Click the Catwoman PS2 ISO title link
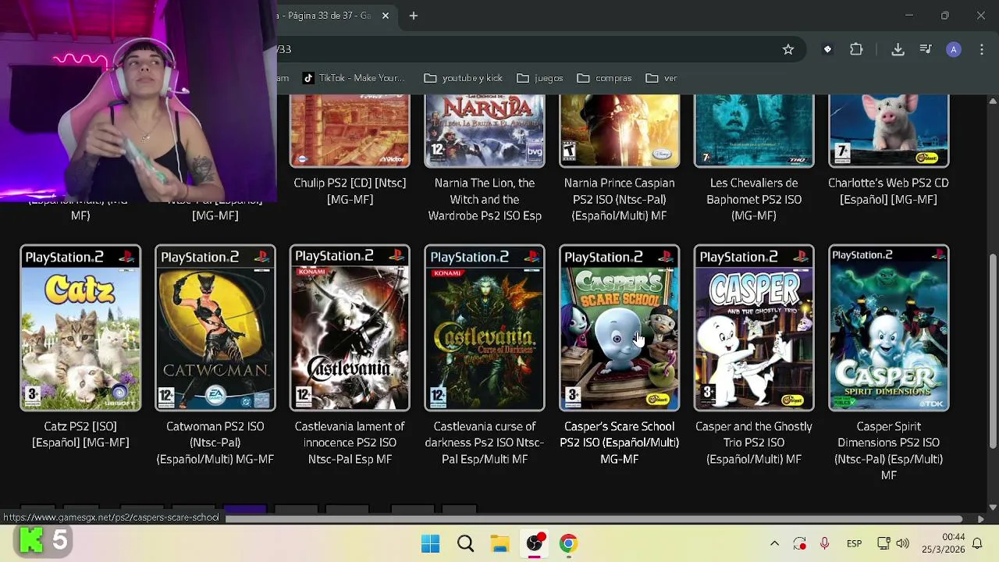Image resolution: width=999 pixels, height=562 pixels. pyautogui.click(x=215, y=443)
